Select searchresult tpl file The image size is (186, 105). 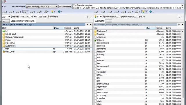point(137,92)
